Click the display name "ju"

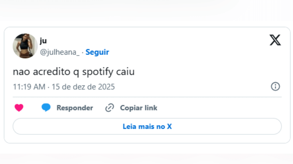pos(43,41)
